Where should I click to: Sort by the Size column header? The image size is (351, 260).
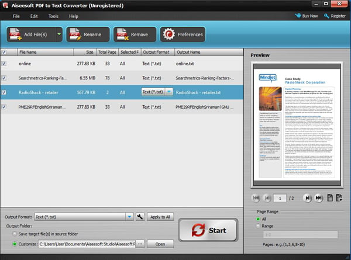[85, 52]
